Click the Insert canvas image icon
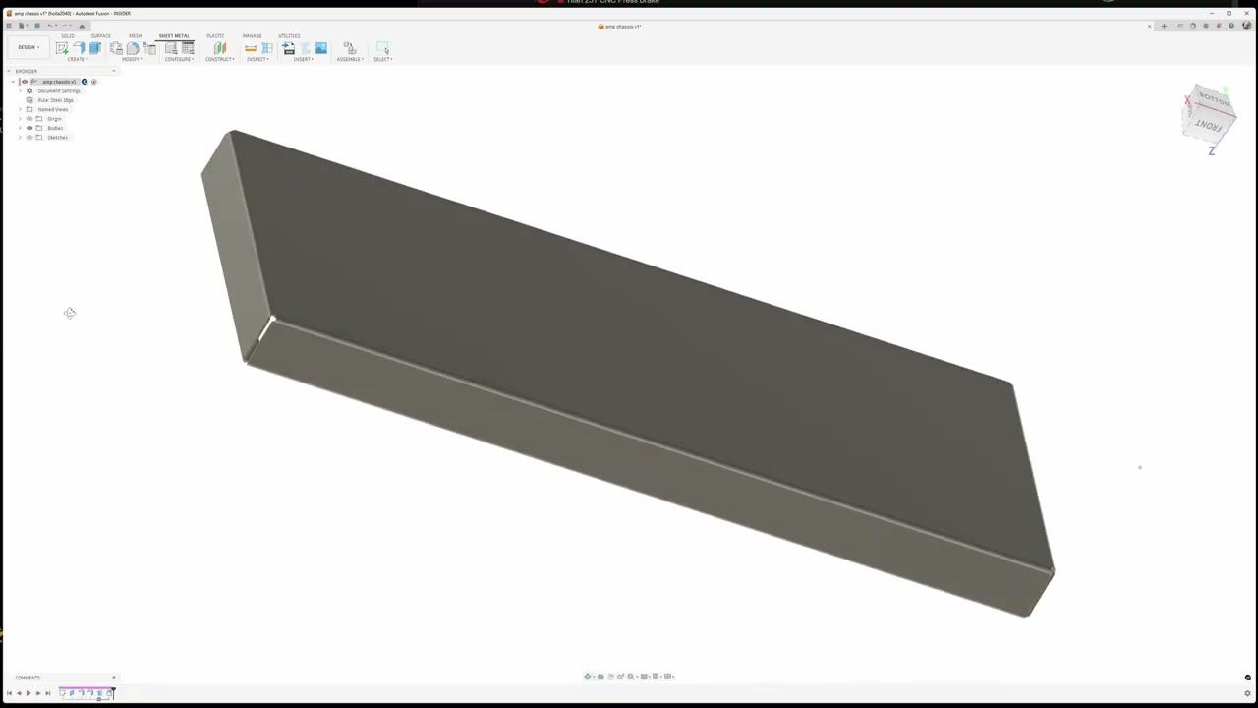The width and height of the screenshot is (1258, 708). tap(321, 48)
